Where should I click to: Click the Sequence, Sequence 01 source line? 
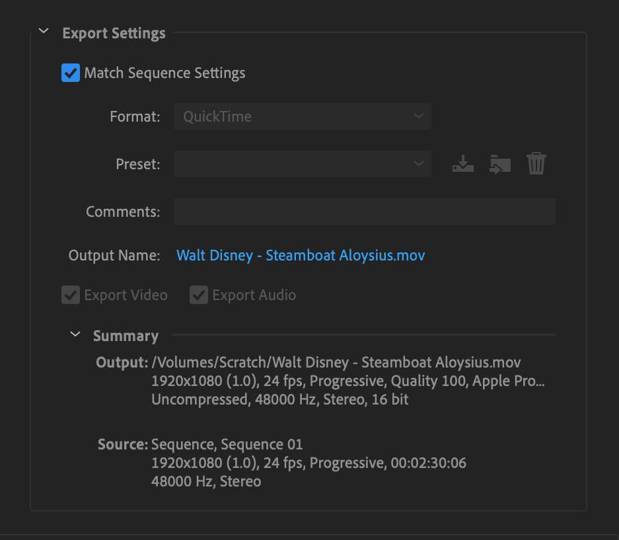point(227,444)
